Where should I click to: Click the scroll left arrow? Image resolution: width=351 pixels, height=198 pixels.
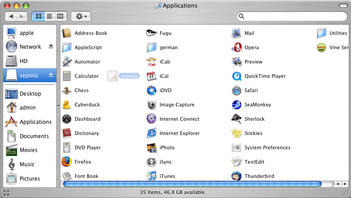338,184
